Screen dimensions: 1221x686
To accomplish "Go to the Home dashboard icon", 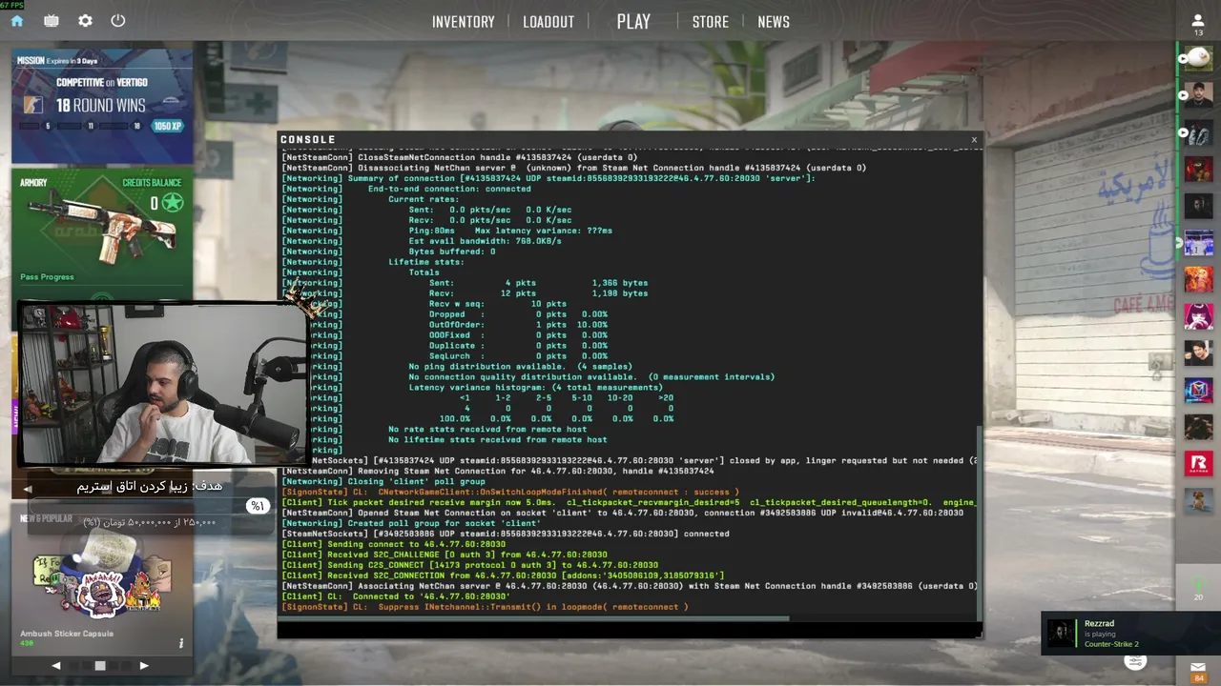I will tap(17, 21).
